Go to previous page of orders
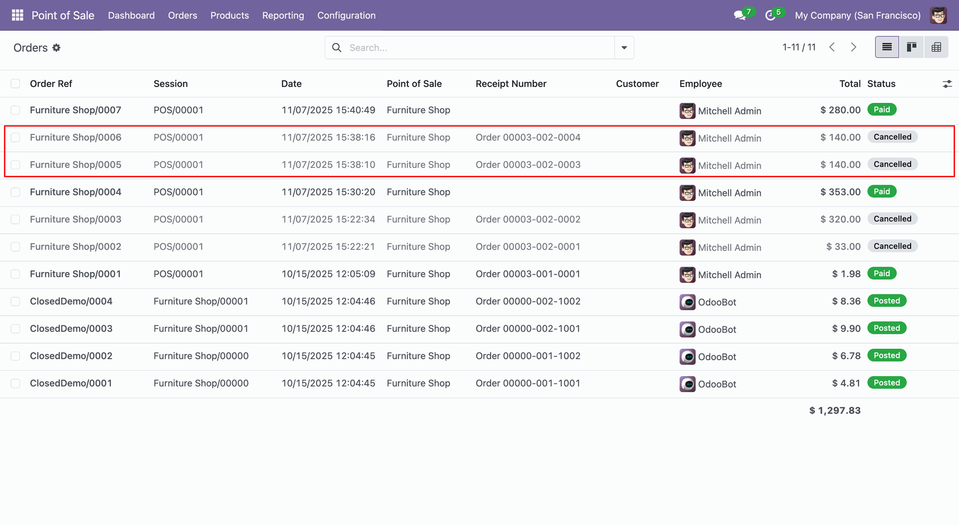The image size is (959, 525). click(832, 47)
